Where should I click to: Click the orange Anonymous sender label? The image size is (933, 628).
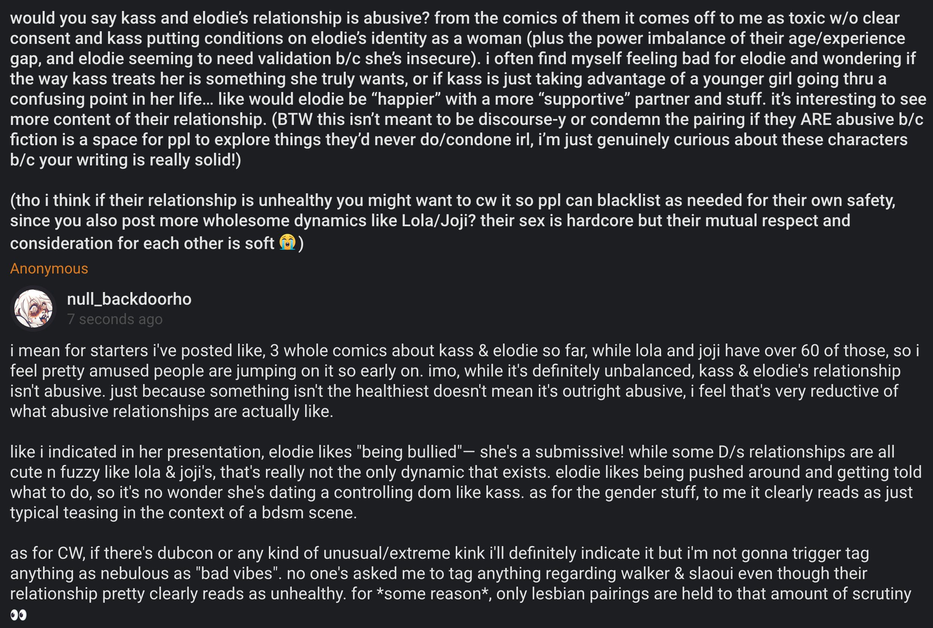[49, 268]
